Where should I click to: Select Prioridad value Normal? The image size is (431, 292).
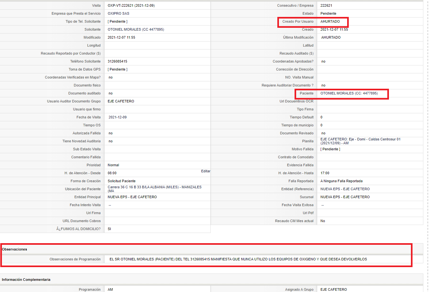pyautogui.click(x=113, y=165)
